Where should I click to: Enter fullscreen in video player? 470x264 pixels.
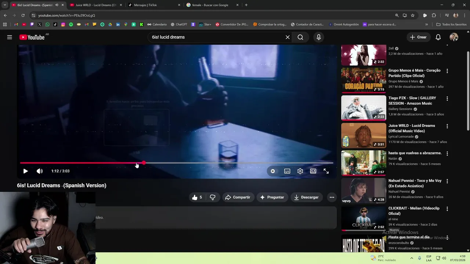click(x=326, y=171)
